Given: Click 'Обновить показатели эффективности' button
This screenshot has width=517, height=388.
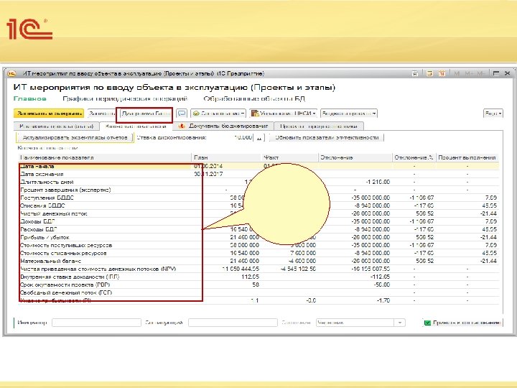Looking at the screenshot, I should click(x=326, y=137).
